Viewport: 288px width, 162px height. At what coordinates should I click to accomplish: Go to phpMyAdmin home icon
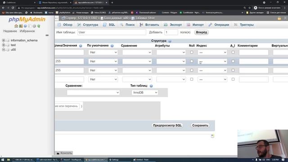pyautogui.click(x=16, y=26)
